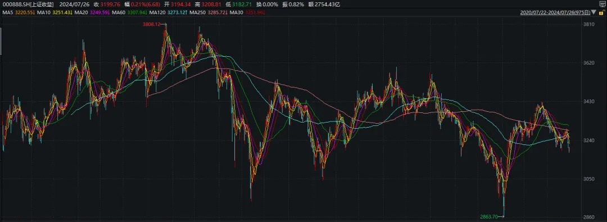Click the MA120 moving average label
The image size is (607, 222).
click(x=157, y=12)
